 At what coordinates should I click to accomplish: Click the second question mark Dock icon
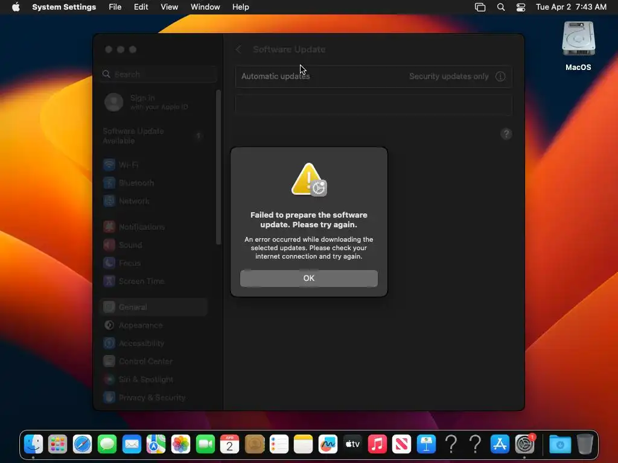click(476, 444)
